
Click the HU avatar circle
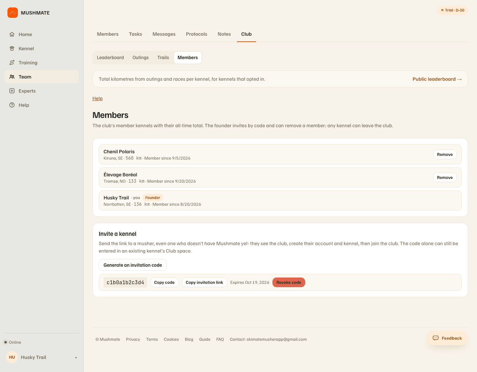(x=12, y=357)
